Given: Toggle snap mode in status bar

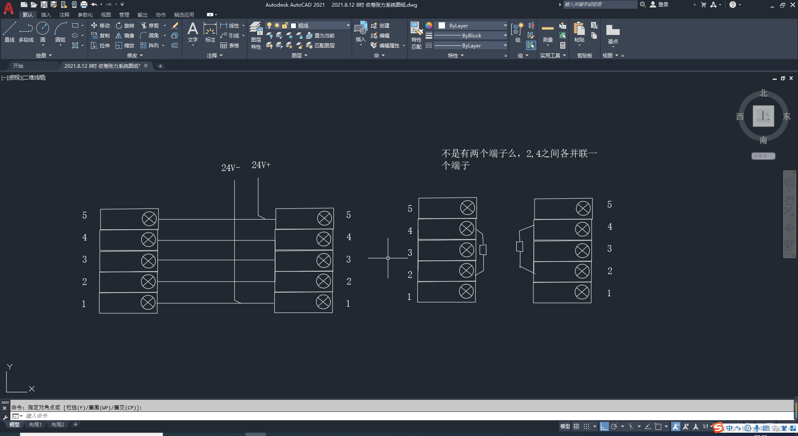Looking at the screenshot, I should pyautogui.click(x=586, y=426).
